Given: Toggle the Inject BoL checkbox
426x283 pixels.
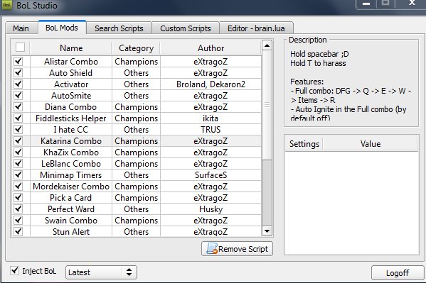Looking at the screenshot, I should (14, 270).
